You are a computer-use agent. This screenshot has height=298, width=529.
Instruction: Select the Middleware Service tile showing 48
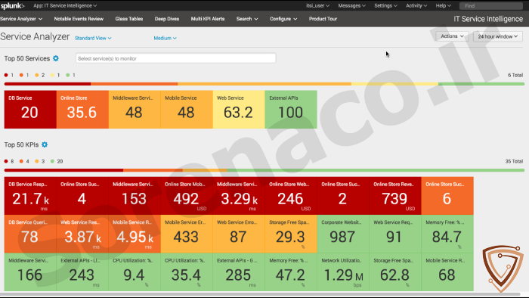coord(135,110)
